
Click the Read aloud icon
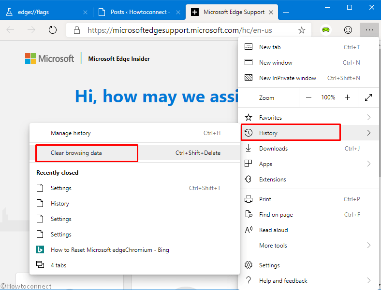[x=249, y=230]
